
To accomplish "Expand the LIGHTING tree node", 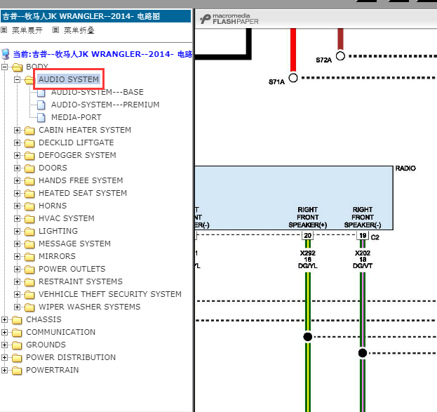I will 18,231.
